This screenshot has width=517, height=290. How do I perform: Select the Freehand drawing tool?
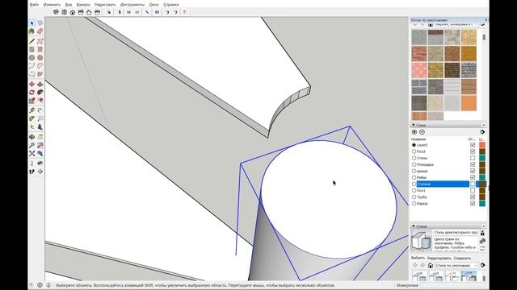pyautogui.click(x=40, y=41)
